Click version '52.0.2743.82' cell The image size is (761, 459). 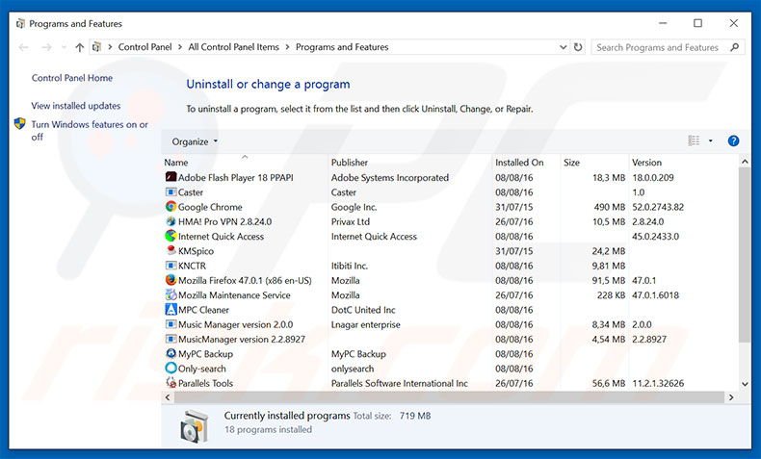658,207
